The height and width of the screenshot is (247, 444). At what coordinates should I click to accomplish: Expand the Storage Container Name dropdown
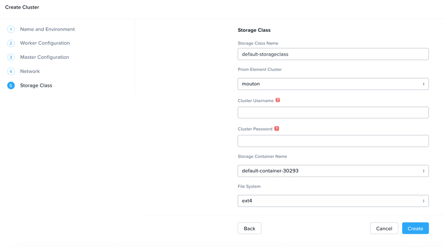click(333, 171)
